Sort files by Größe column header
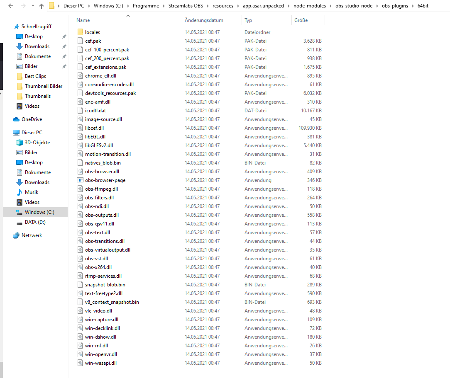 tap(301, 20)
